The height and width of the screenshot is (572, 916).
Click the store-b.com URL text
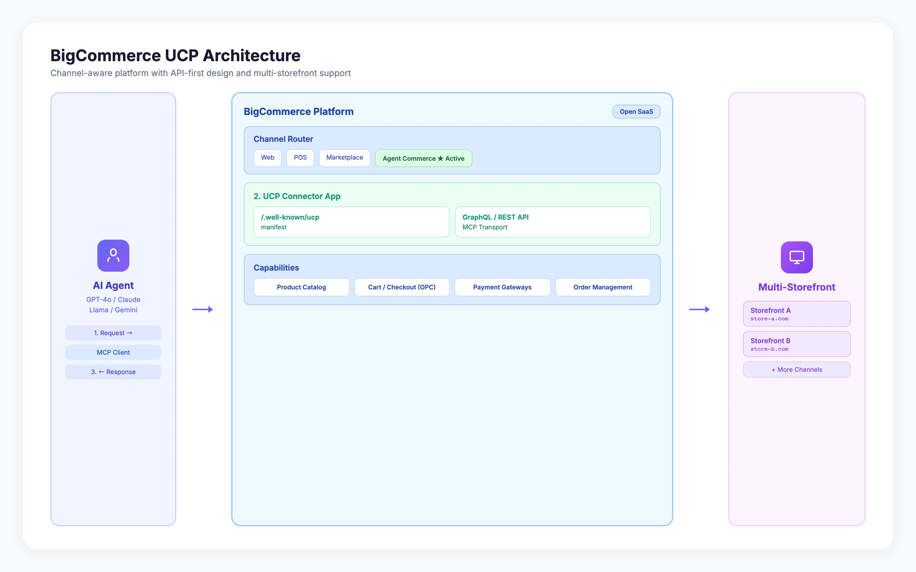pos(769,349)
